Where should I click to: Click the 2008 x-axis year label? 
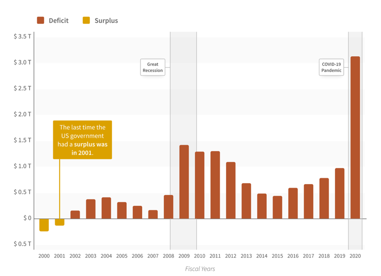click(168, 256)
